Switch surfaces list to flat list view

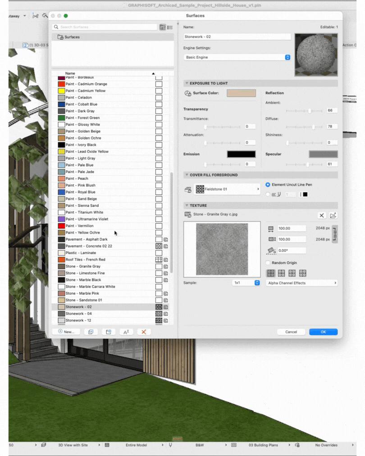(170, 27)
